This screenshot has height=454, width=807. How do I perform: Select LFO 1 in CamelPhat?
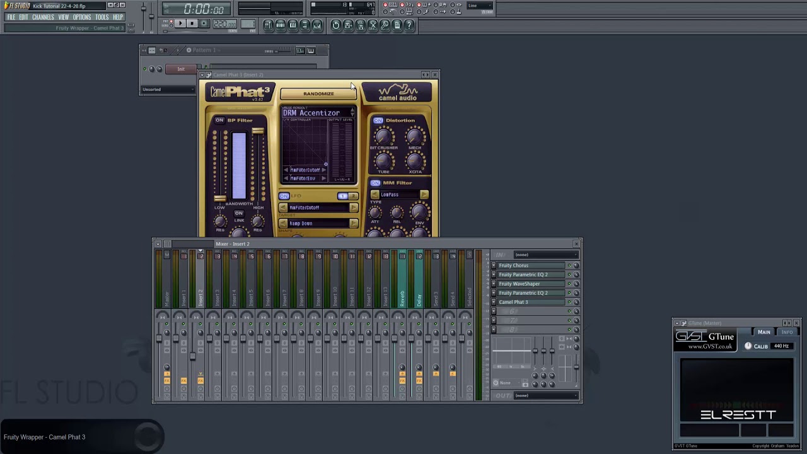point(342,196)
